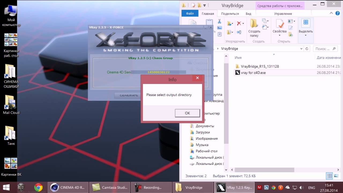
Task: Click the Copy path icon in ribbon
Action: pyautogui.click(x=219, y=28)
